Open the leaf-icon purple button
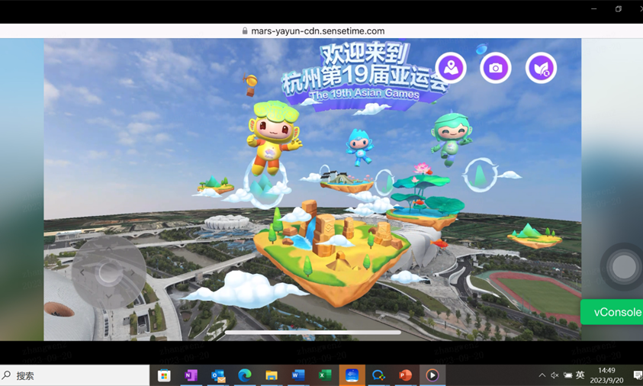Image resolution: width=643 pixels, height=386 pixels. 541,68
